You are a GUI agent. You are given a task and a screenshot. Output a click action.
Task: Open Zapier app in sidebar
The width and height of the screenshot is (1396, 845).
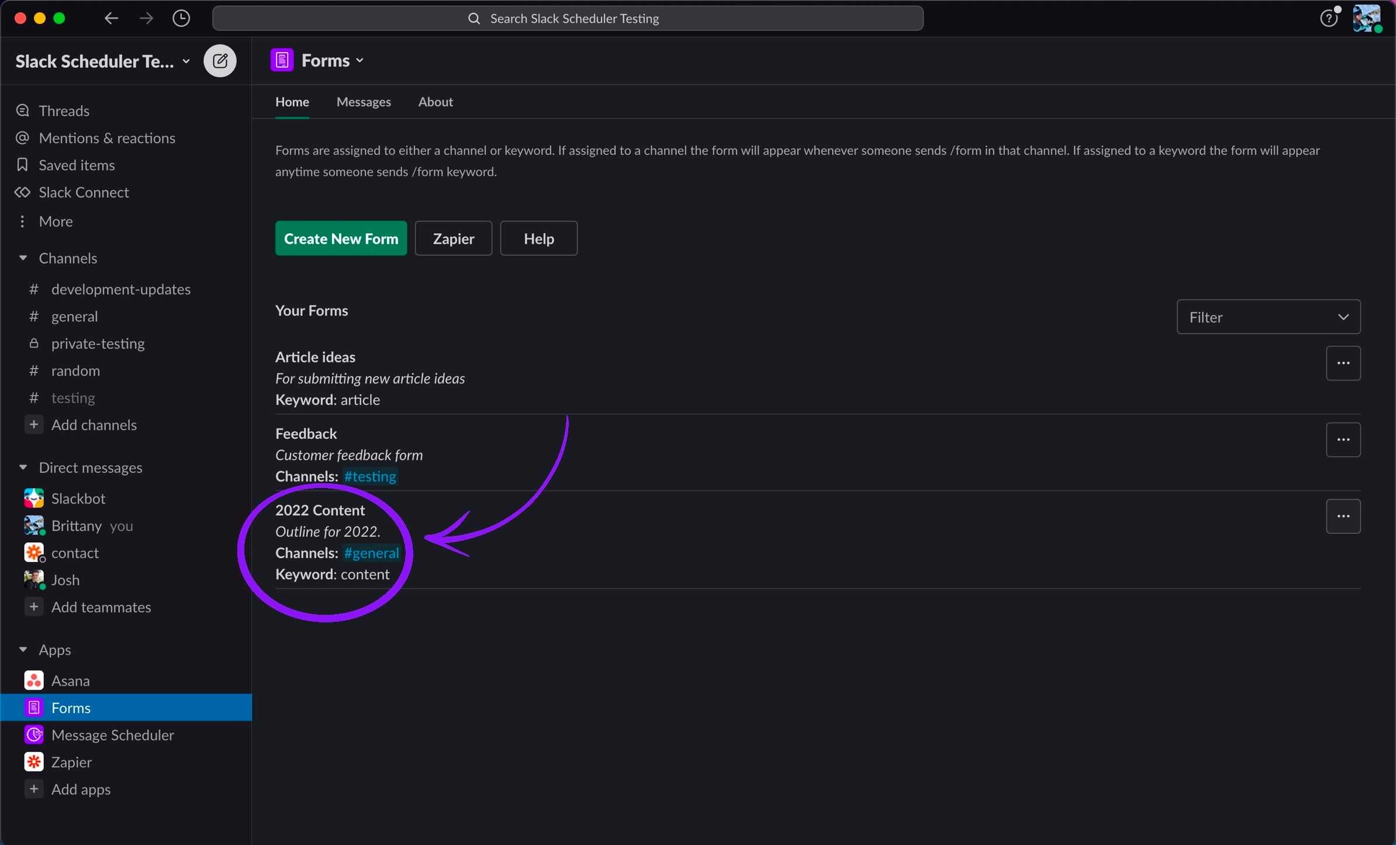tap(71, 762)
